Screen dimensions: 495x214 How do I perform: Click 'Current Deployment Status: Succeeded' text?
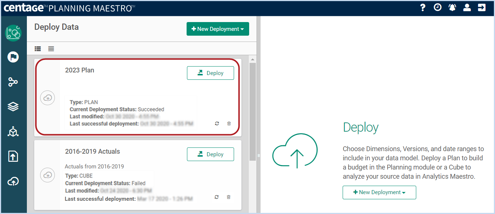tap(117, 109)
